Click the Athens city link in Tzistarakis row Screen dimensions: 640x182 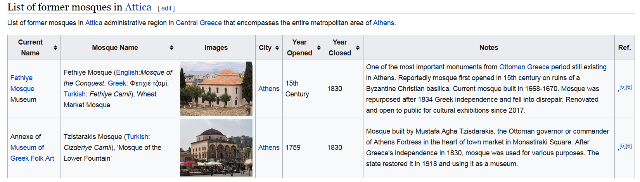(269, 148)
